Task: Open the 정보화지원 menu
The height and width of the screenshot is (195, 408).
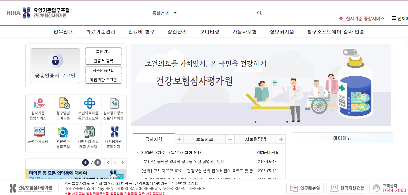Action: pyautogui.click(x=282, y=32)
